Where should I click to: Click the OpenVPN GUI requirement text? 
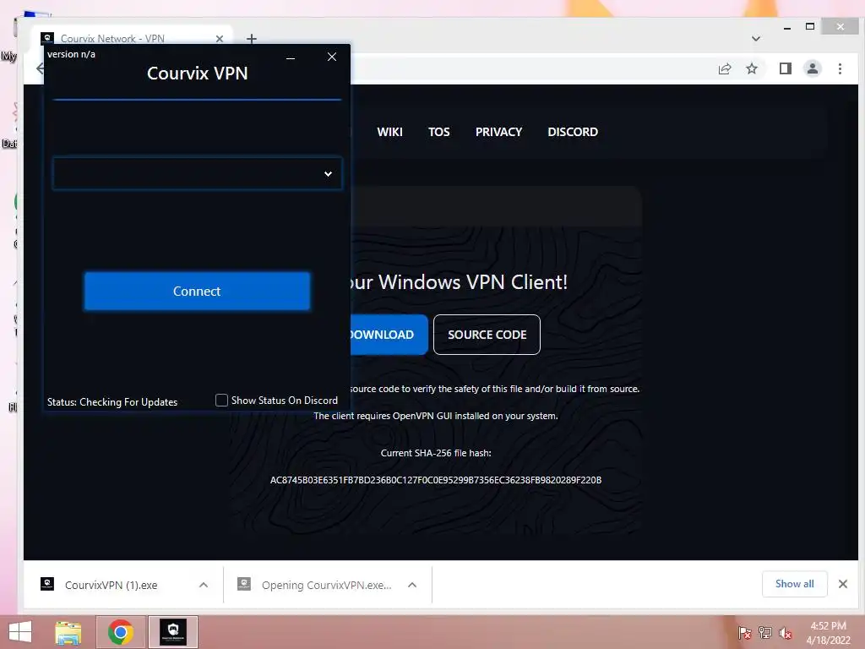tap(436, 416)
